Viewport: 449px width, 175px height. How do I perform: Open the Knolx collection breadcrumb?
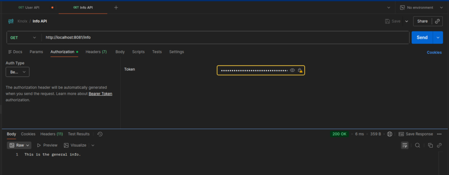tap(22, 21)
